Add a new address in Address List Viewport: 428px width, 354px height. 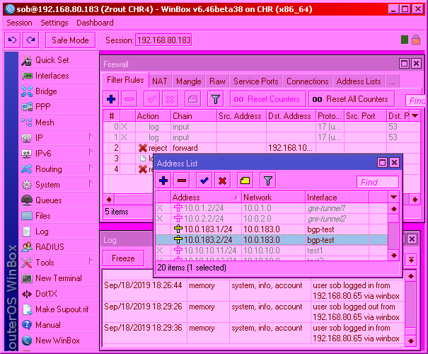tap(163, 181)
